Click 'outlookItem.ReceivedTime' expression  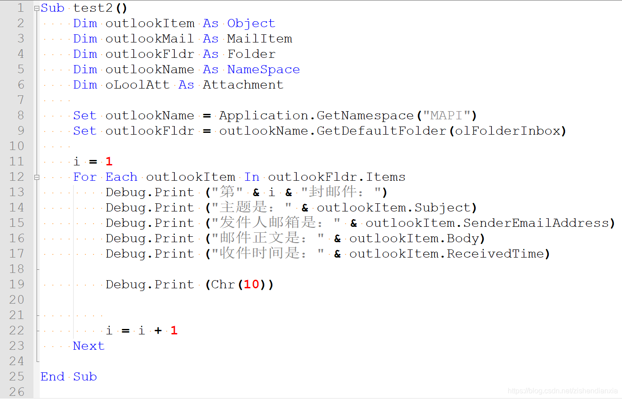tap(447, 254)
